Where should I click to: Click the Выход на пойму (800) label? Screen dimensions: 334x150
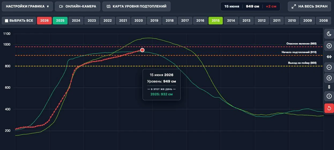click(302, 63)
